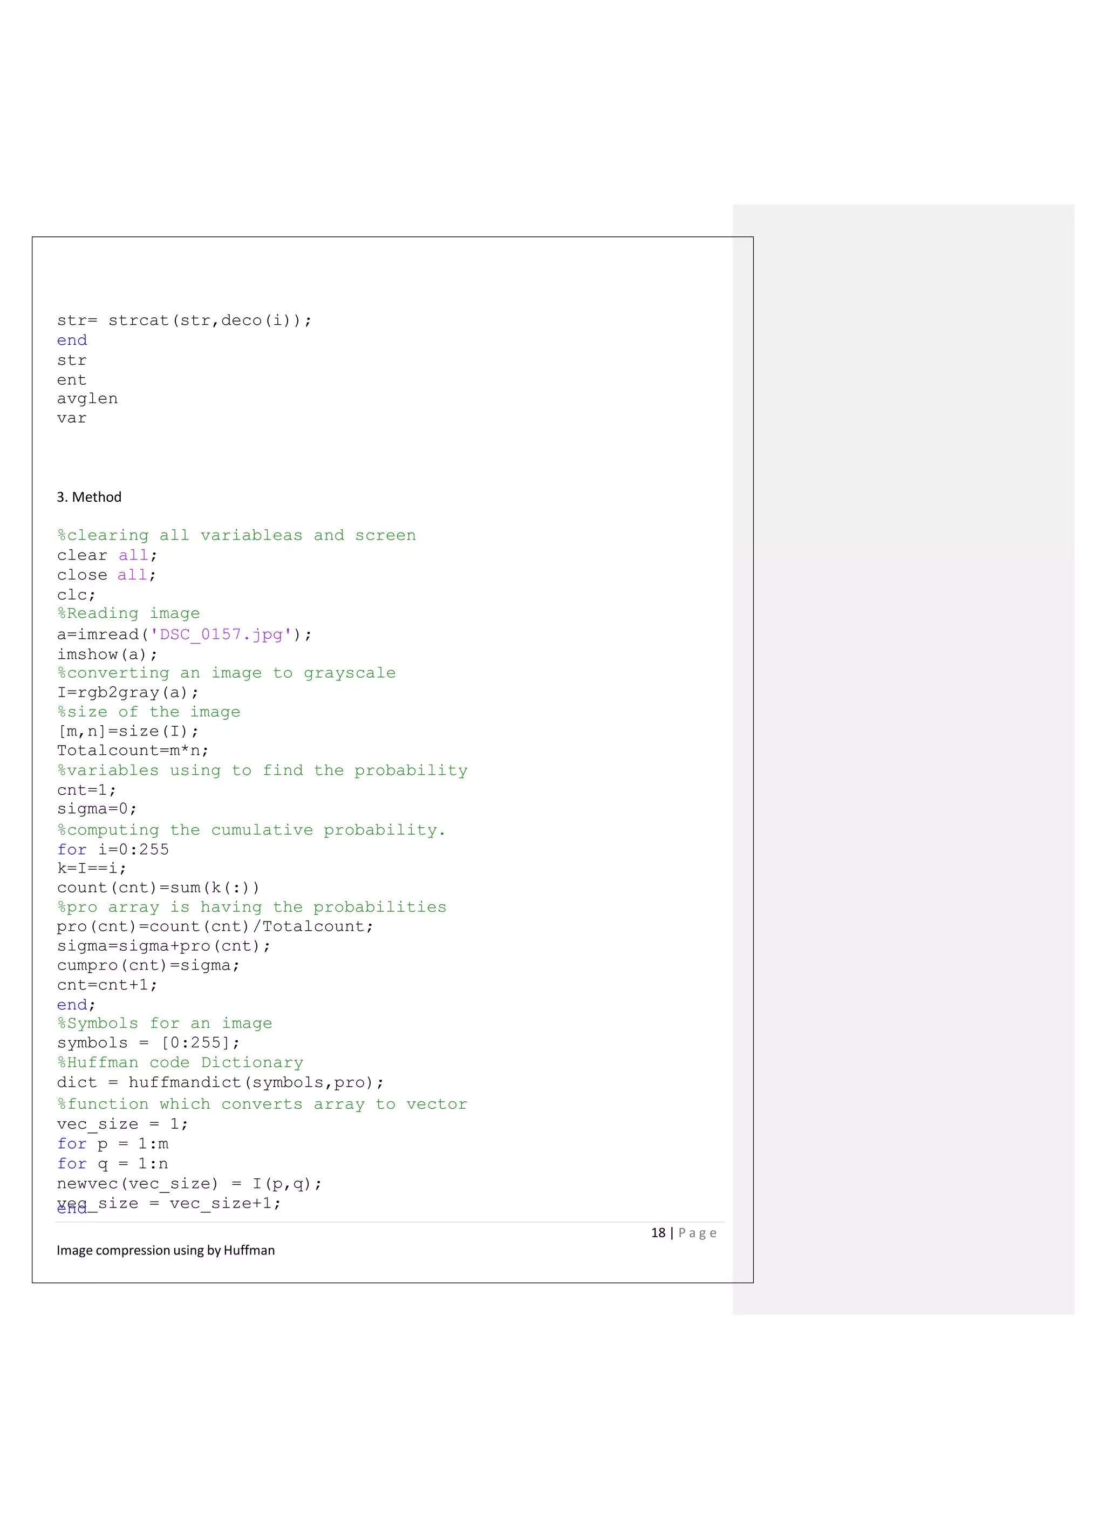Click the 'k=I==i;' line
The width and height of the screenshot is (1105, 1521).
(x=92, y=869)
